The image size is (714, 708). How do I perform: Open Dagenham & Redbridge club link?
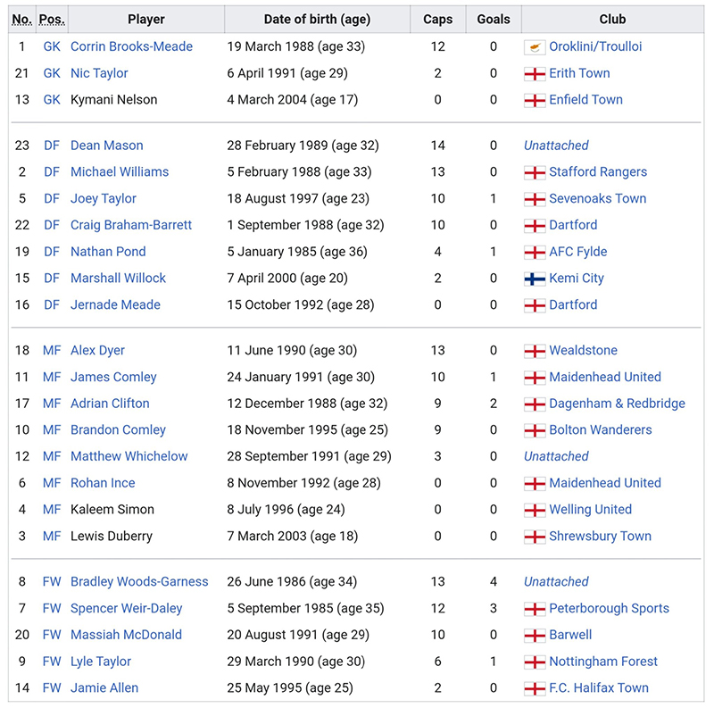(x=617, y=404)
